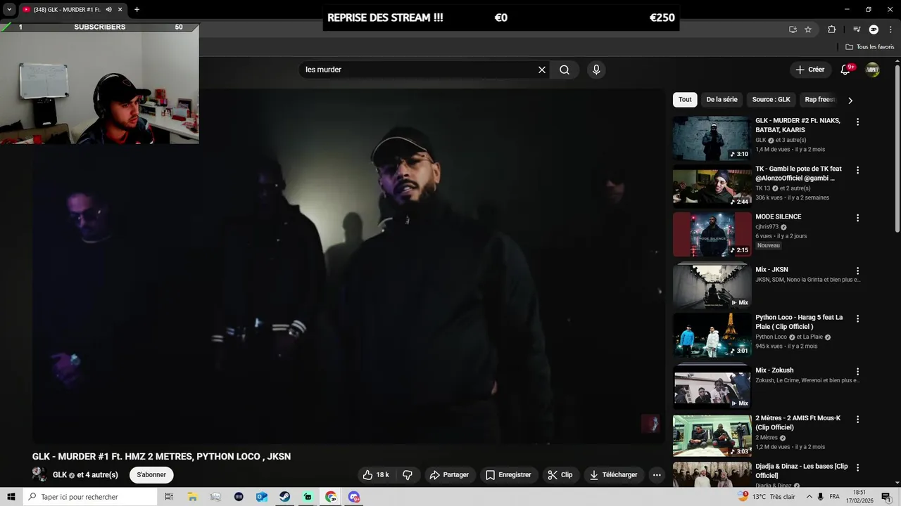Open options for GLK - MURDER #2 video
This screenshot has height=506, width=901.
click(857, 122)
